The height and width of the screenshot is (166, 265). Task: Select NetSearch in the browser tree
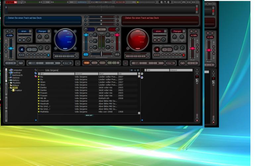point(17,75)
